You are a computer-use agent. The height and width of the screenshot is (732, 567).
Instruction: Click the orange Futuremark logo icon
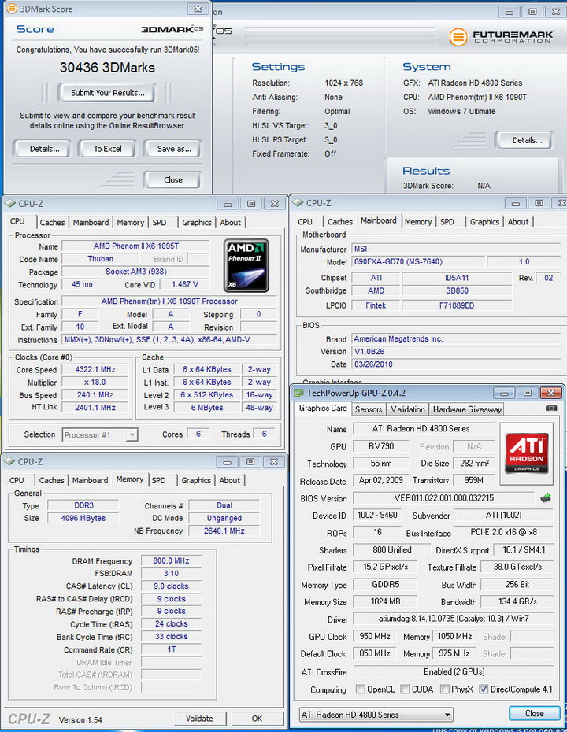click(458, 37)
